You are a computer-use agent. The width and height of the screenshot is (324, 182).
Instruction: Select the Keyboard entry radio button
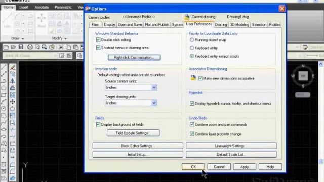point(192,48)
